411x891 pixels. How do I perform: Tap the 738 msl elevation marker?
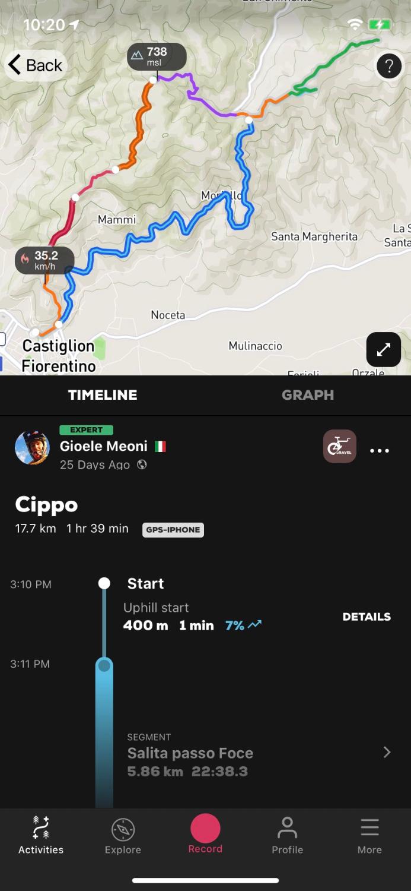[x=157, y=57]
